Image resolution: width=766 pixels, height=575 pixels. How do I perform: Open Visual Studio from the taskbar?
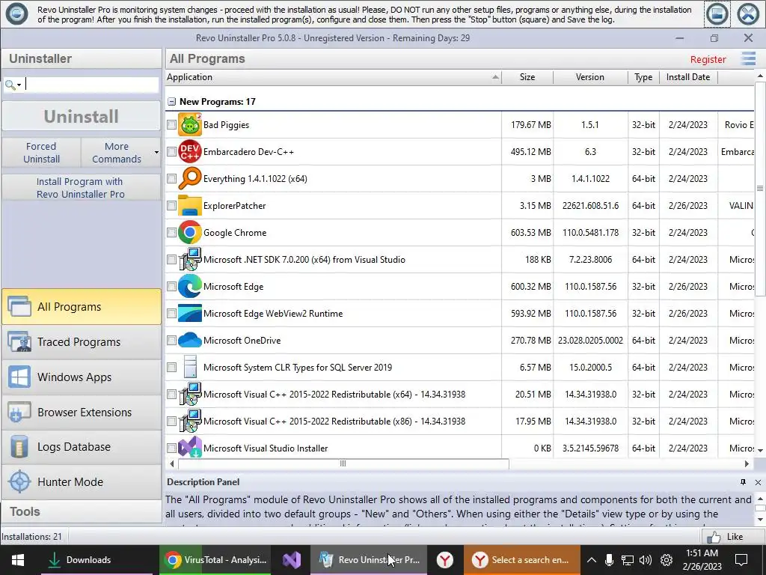point(292,560)
